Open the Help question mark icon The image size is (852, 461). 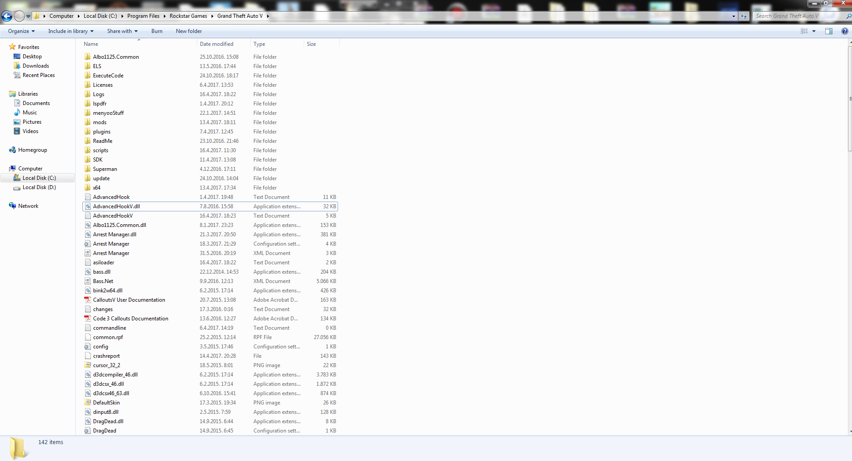point(844,31)
